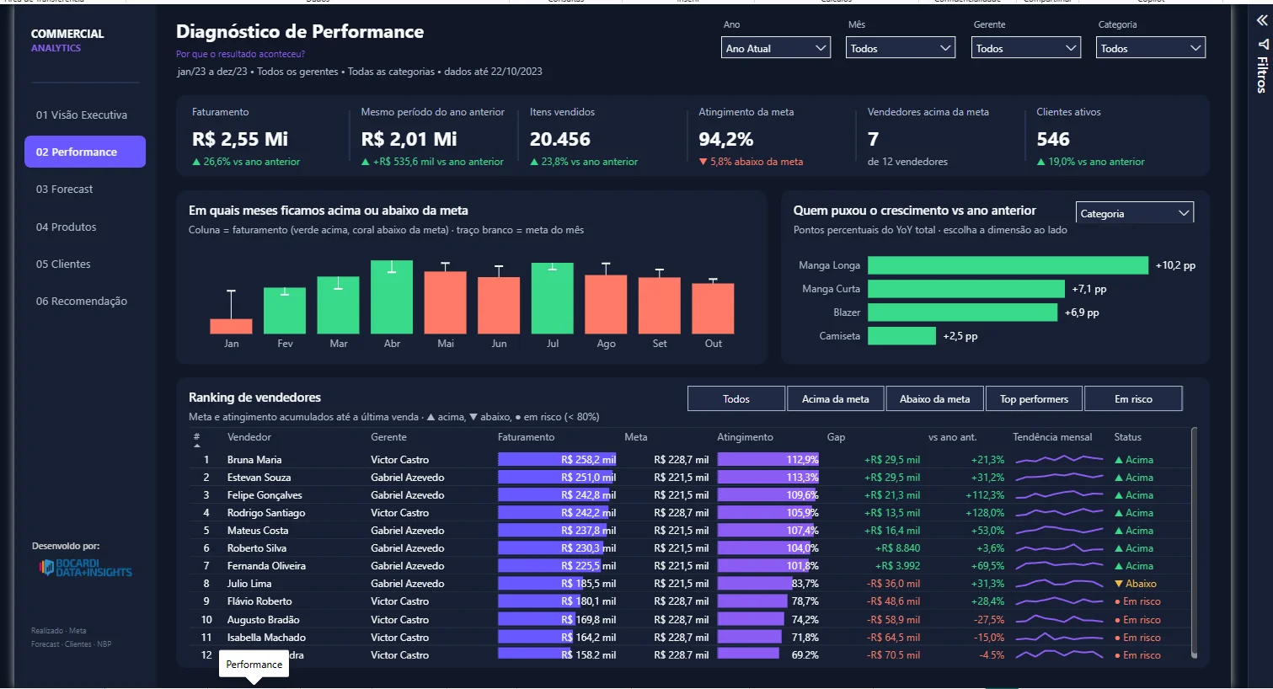Show sellers Em risco
The image size is (1273, 689).
1133,398
